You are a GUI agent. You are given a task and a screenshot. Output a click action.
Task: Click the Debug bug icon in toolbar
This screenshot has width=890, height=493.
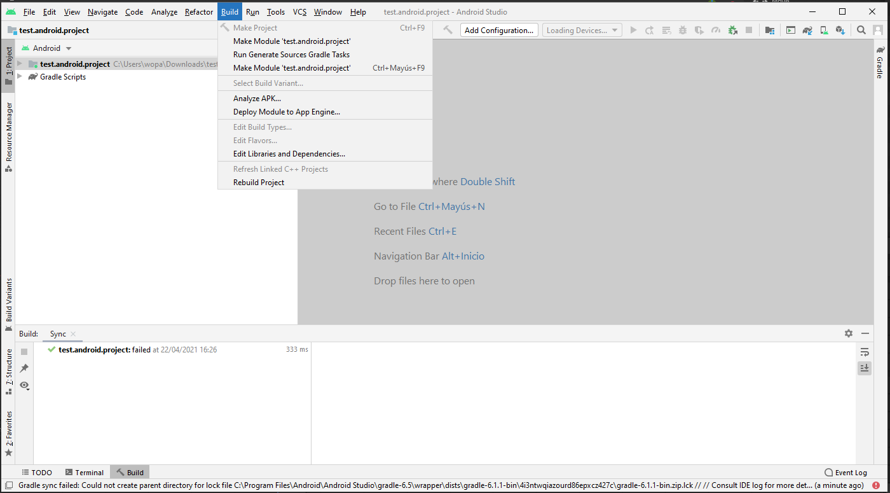pyautogui.click(x=683, y=30)
